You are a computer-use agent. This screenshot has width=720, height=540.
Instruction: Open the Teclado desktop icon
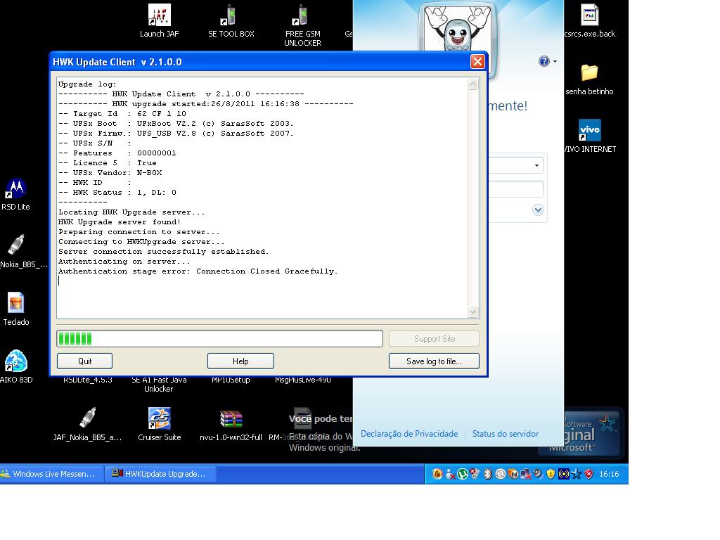coord(16,309)
